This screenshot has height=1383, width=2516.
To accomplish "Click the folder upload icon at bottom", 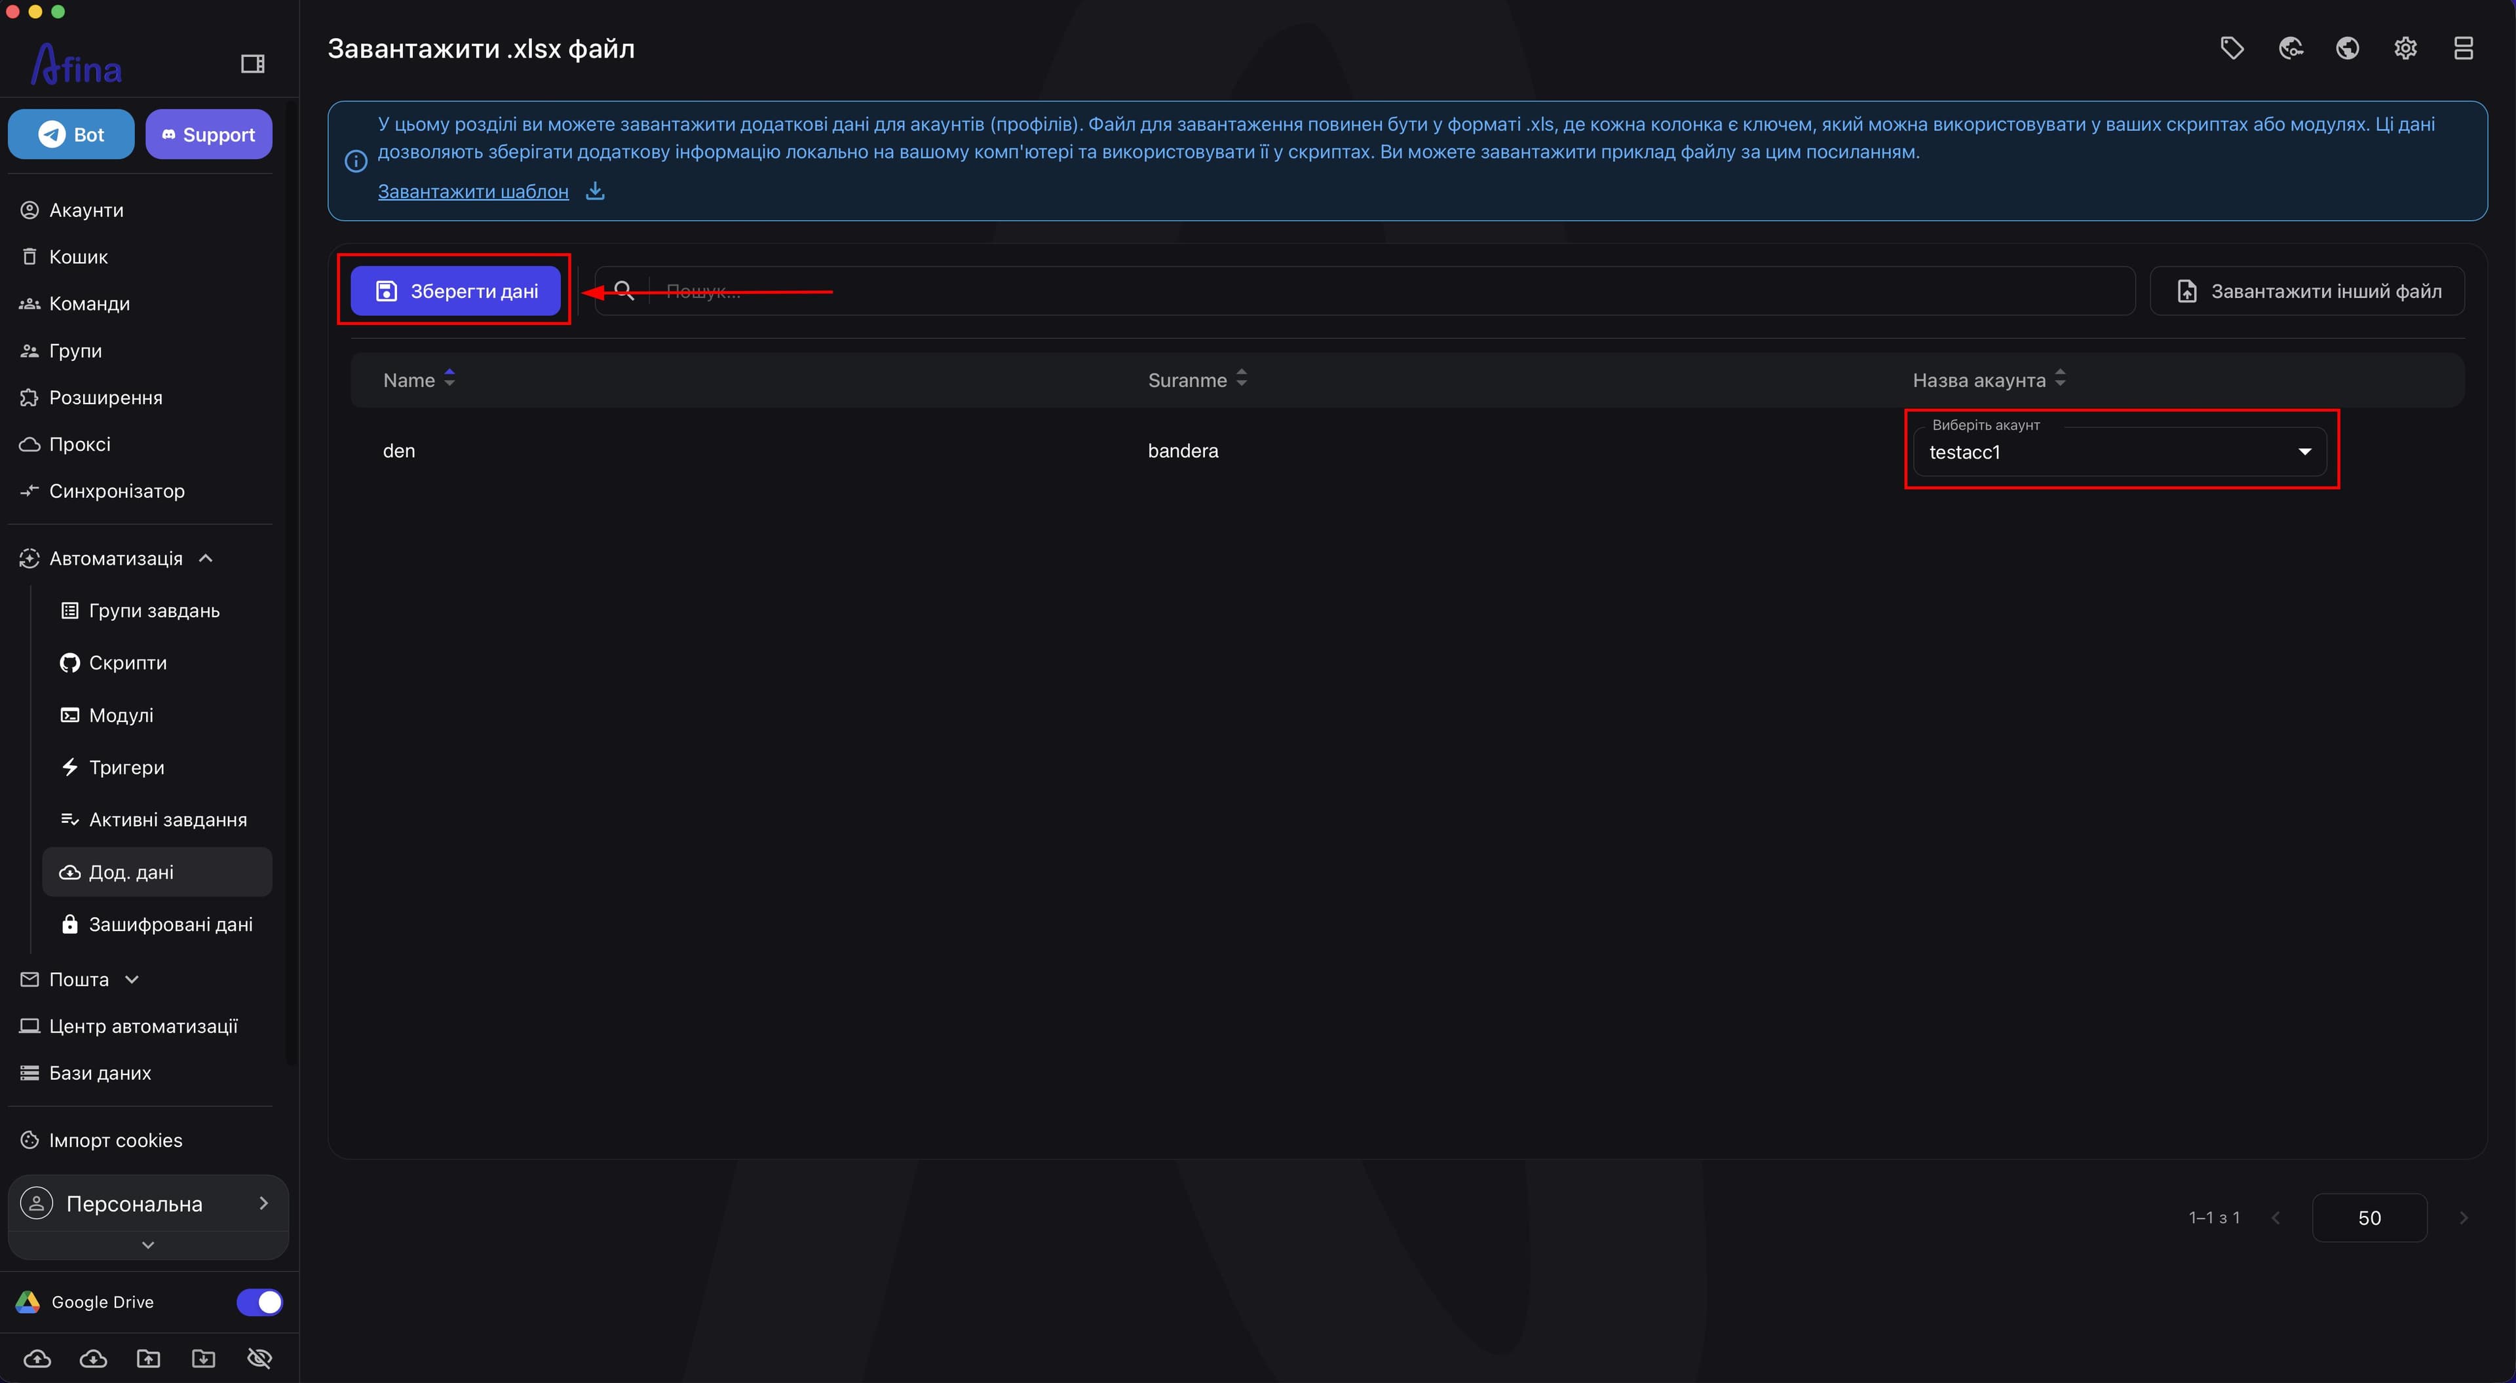I will [149, 1357].
